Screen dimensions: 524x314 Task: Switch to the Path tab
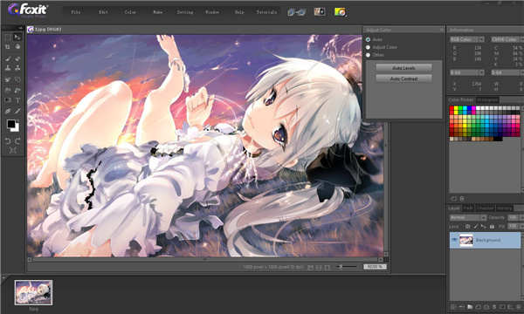[468, 208]
